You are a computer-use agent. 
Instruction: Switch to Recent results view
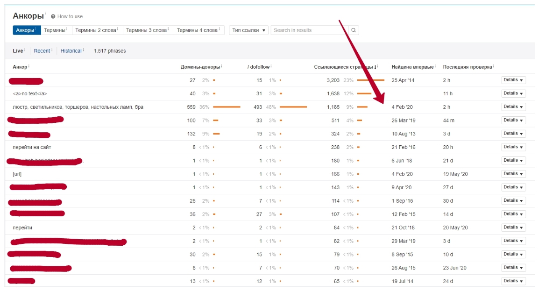[x=42, y=51]
